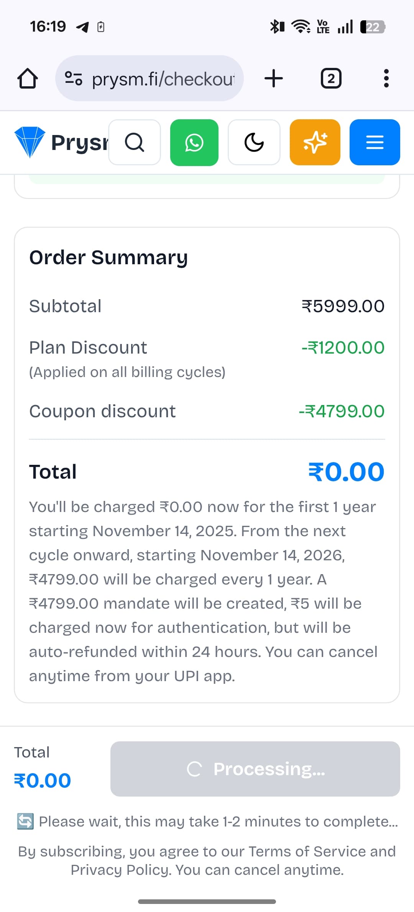
Task: Tap the Coupon discount amount -₹4799.00
Action: pyautogui.click(x=342, y=411)
